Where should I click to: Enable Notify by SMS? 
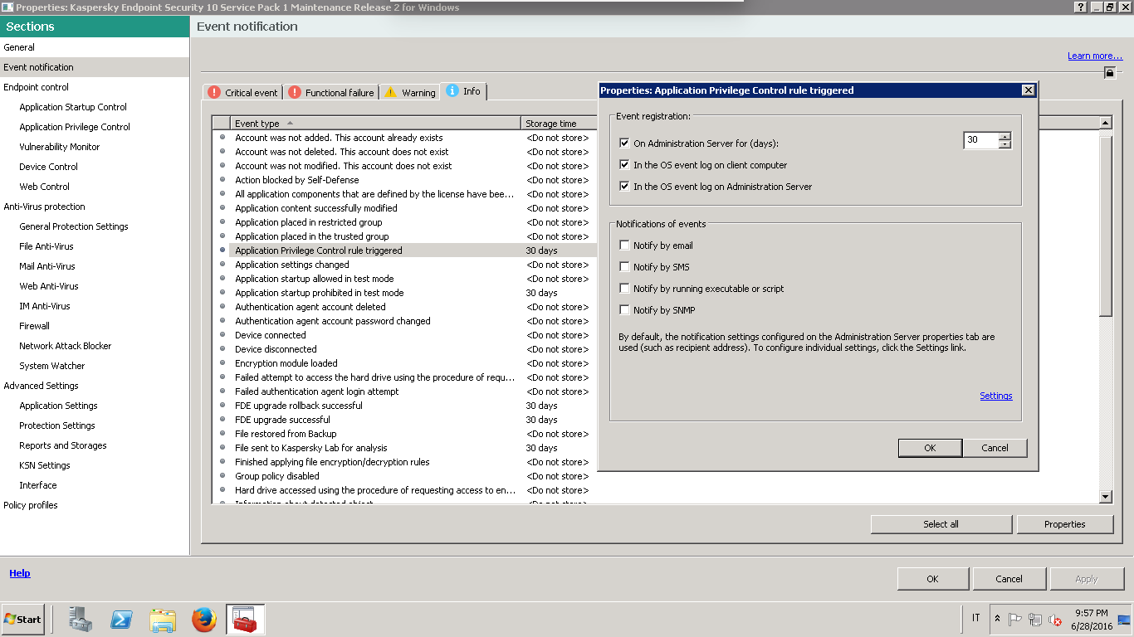(624, 267)
